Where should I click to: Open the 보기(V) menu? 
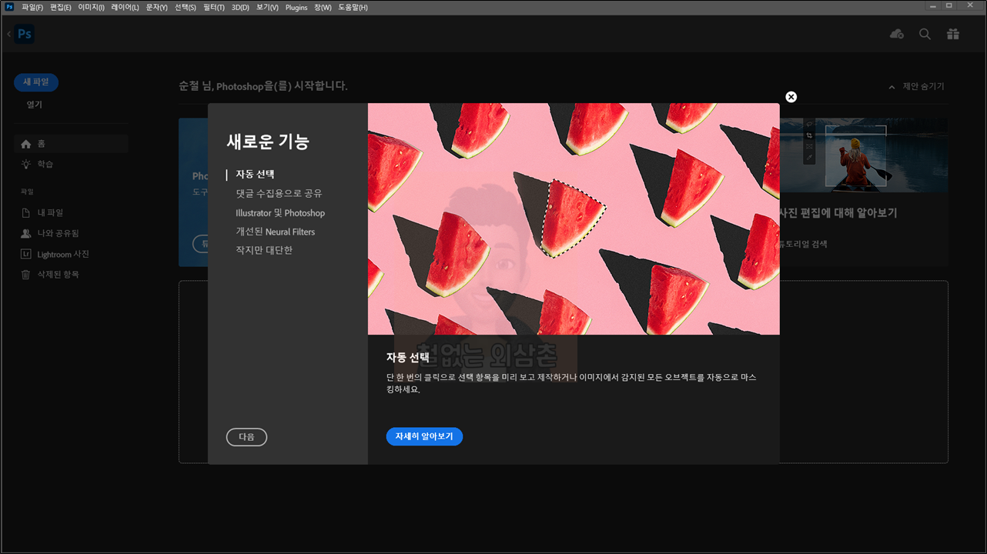click(267, 7)
